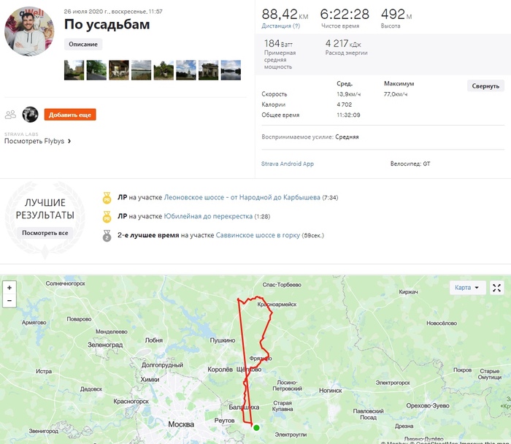Viewport: 511px width, 444px height.
Task: Open segment Юбилейная до перекрестка
Action: coord(208,216)
